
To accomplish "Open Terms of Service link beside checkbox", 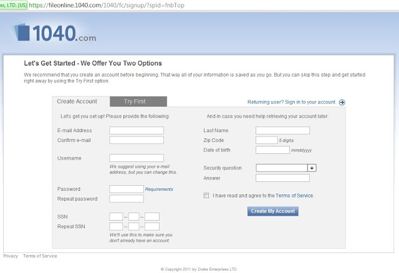I will click(x=294, y=196).
